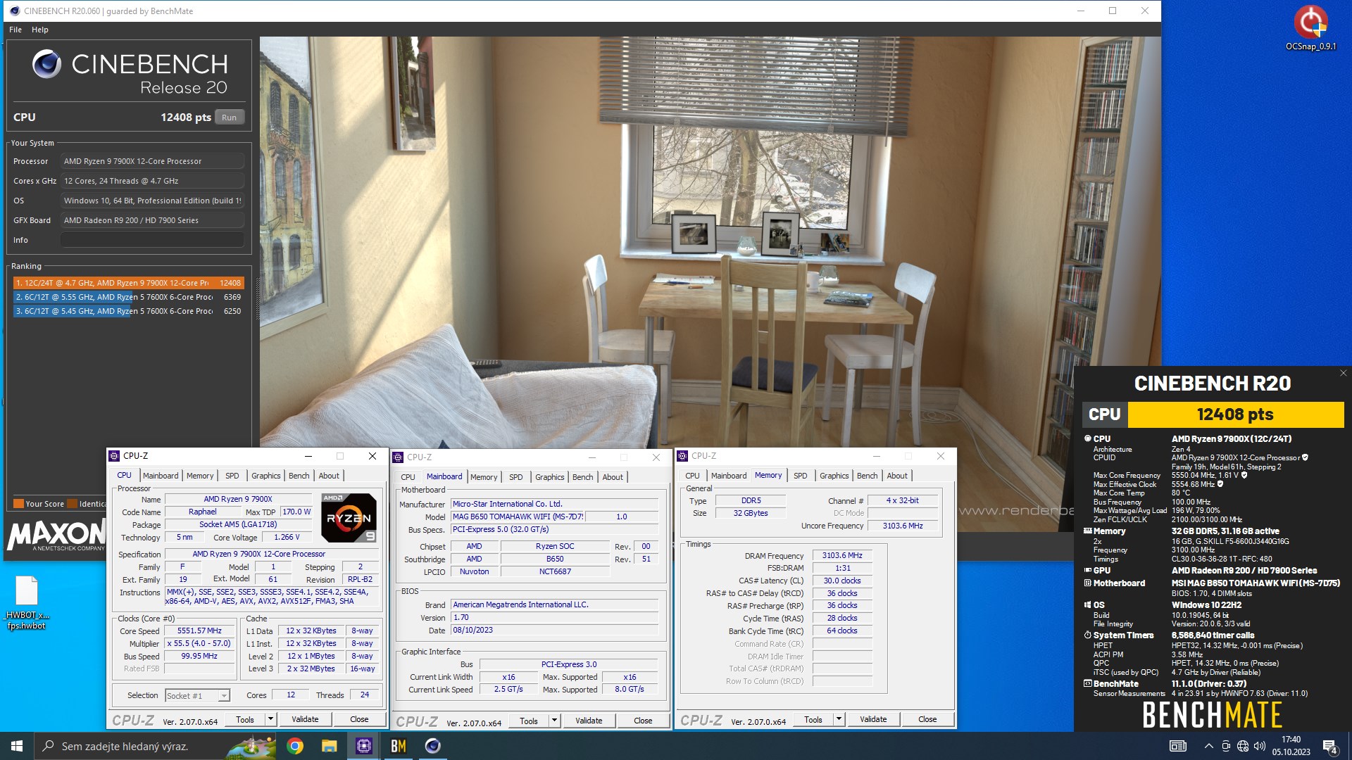This screenshot has height=760, width=1352.
Task: Click DRAM Frequency value 3103.6 MHz
Action: 842,556
